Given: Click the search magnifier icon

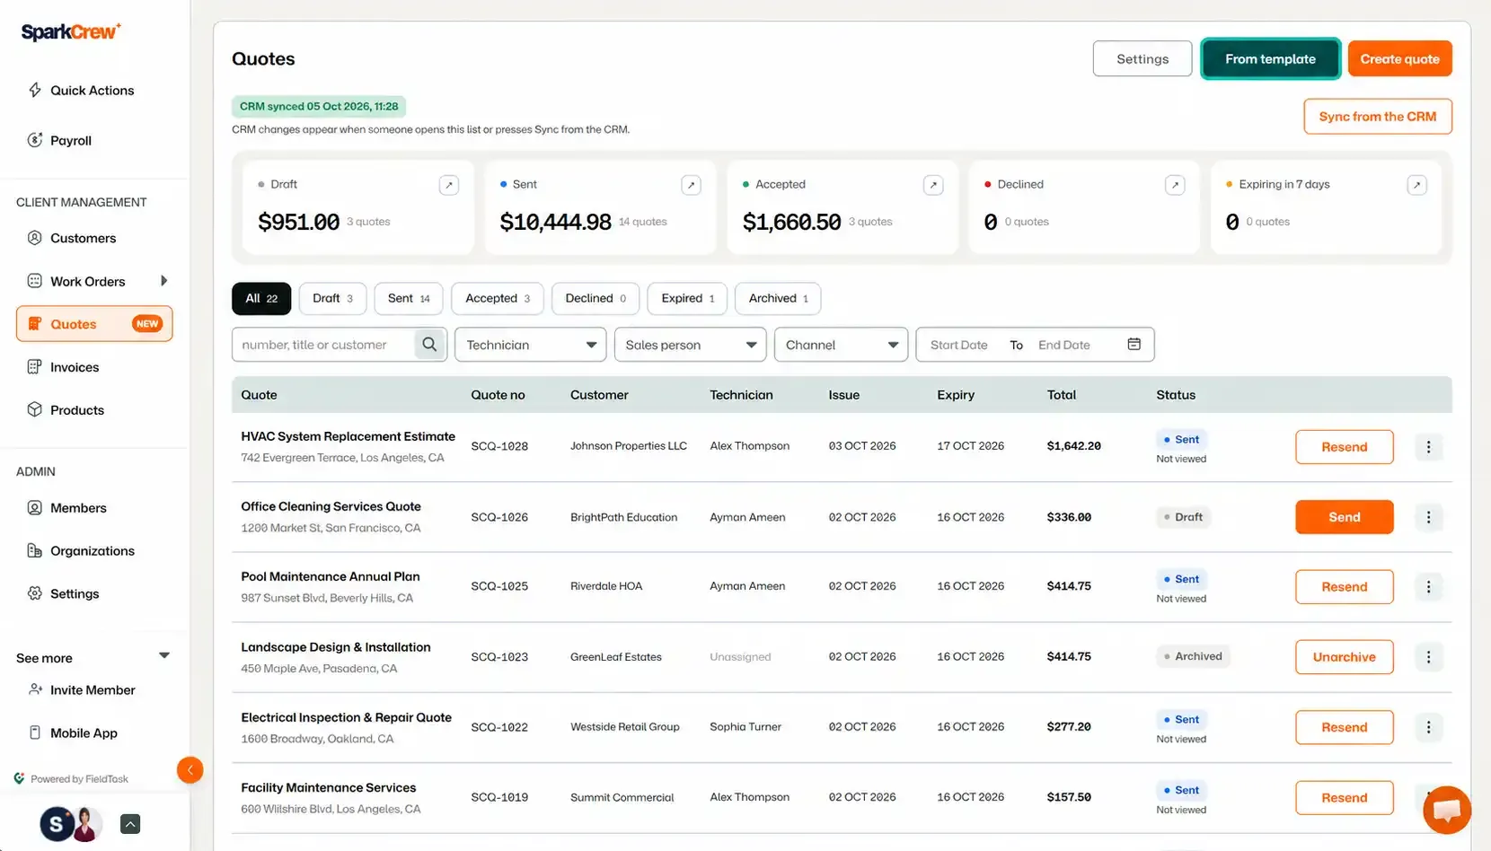Looking at the screenshot, I should [429, 345].
